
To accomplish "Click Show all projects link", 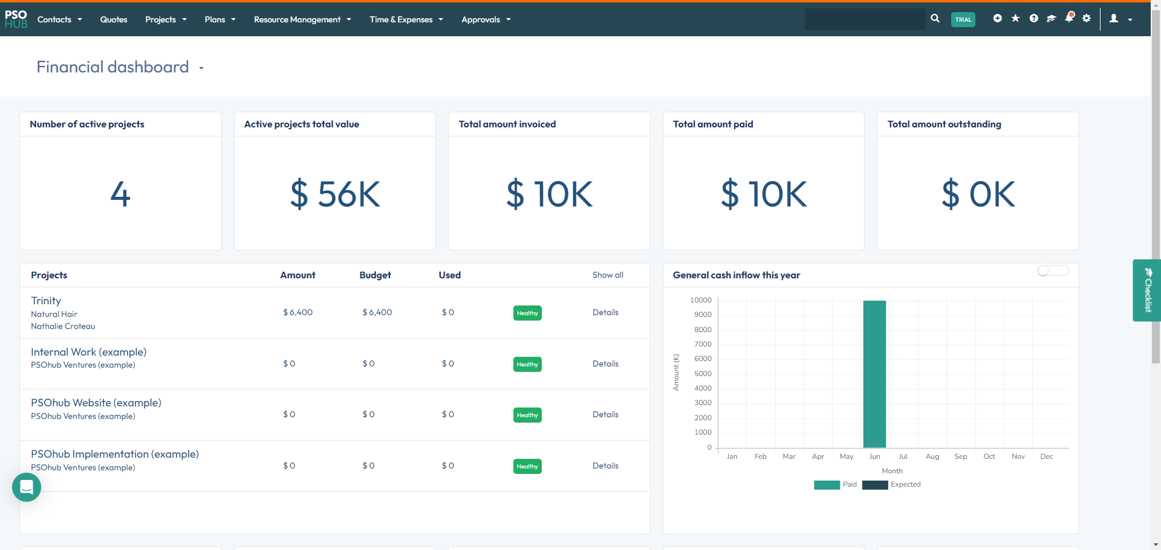I will point(608,275).
